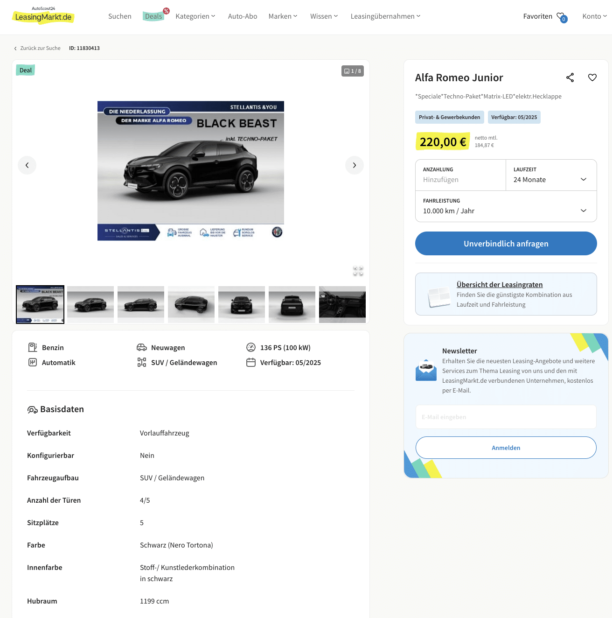Click the Anmelden newsletter button

pos(506,448)
